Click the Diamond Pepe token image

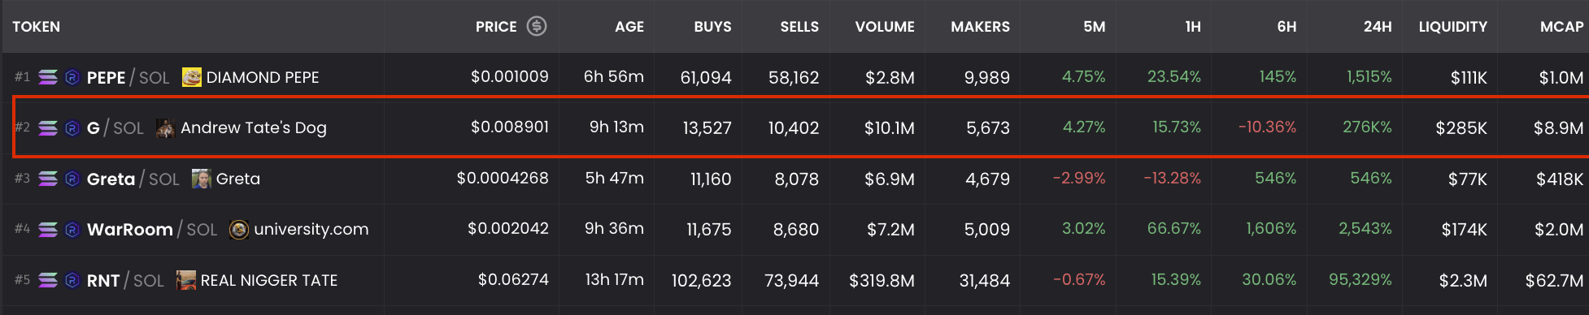click(192, 77)
